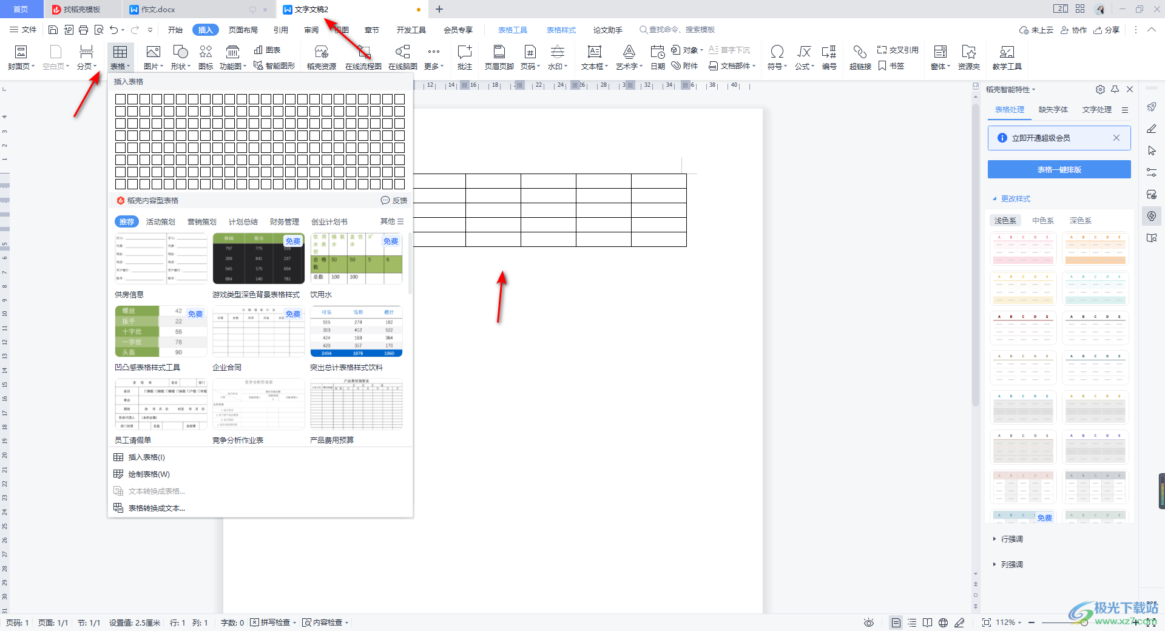Expand the 行强调 section
The image size is (1165, 631).
pyautogui.click(x=1008, y=539)
